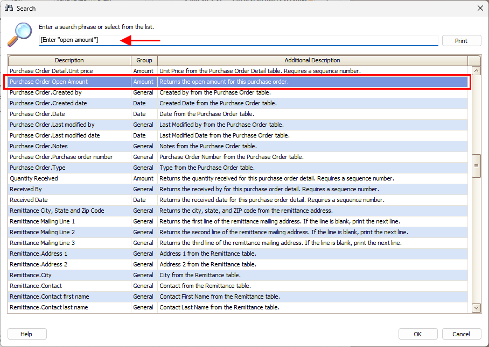The width and height of the screenshot is (489, 347).
Task: Click 'City from the Remittance table.' description
Action: click(x=200, y=275)
